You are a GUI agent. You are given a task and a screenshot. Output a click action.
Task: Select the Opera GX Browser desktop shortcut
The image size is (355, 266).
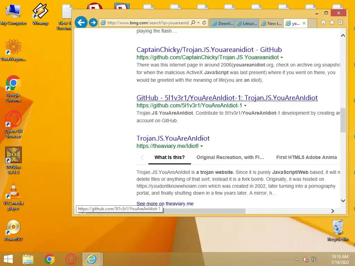coord(14,124)
